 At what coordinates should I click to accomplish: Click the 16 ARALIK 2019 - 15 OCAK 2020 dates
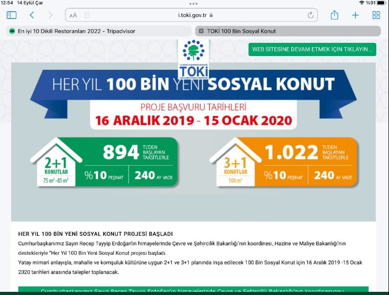pos(193,121)
